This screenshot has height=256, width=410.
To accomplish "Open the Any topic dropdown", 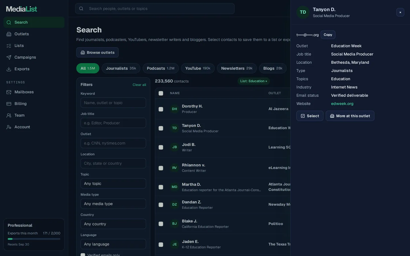I will pyautogui.click(x=113, y=183).
